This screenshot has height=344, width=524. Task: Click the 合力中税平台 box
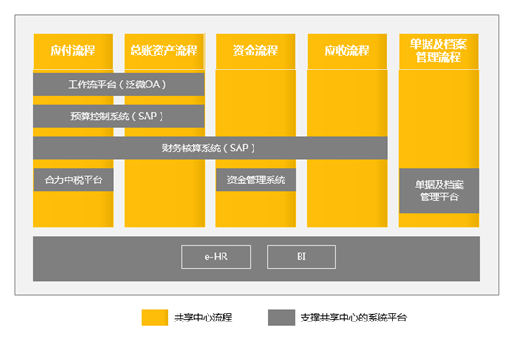73,180
